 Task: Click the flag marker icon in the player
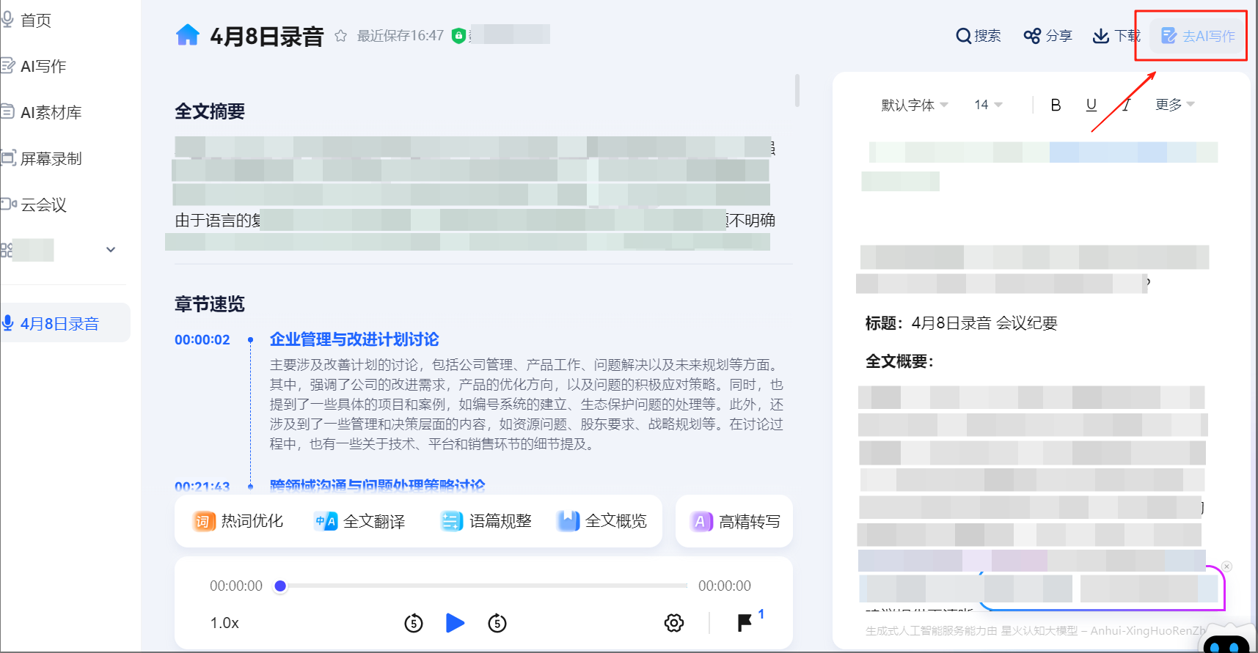pyautogui.click(x=745, y=623)
